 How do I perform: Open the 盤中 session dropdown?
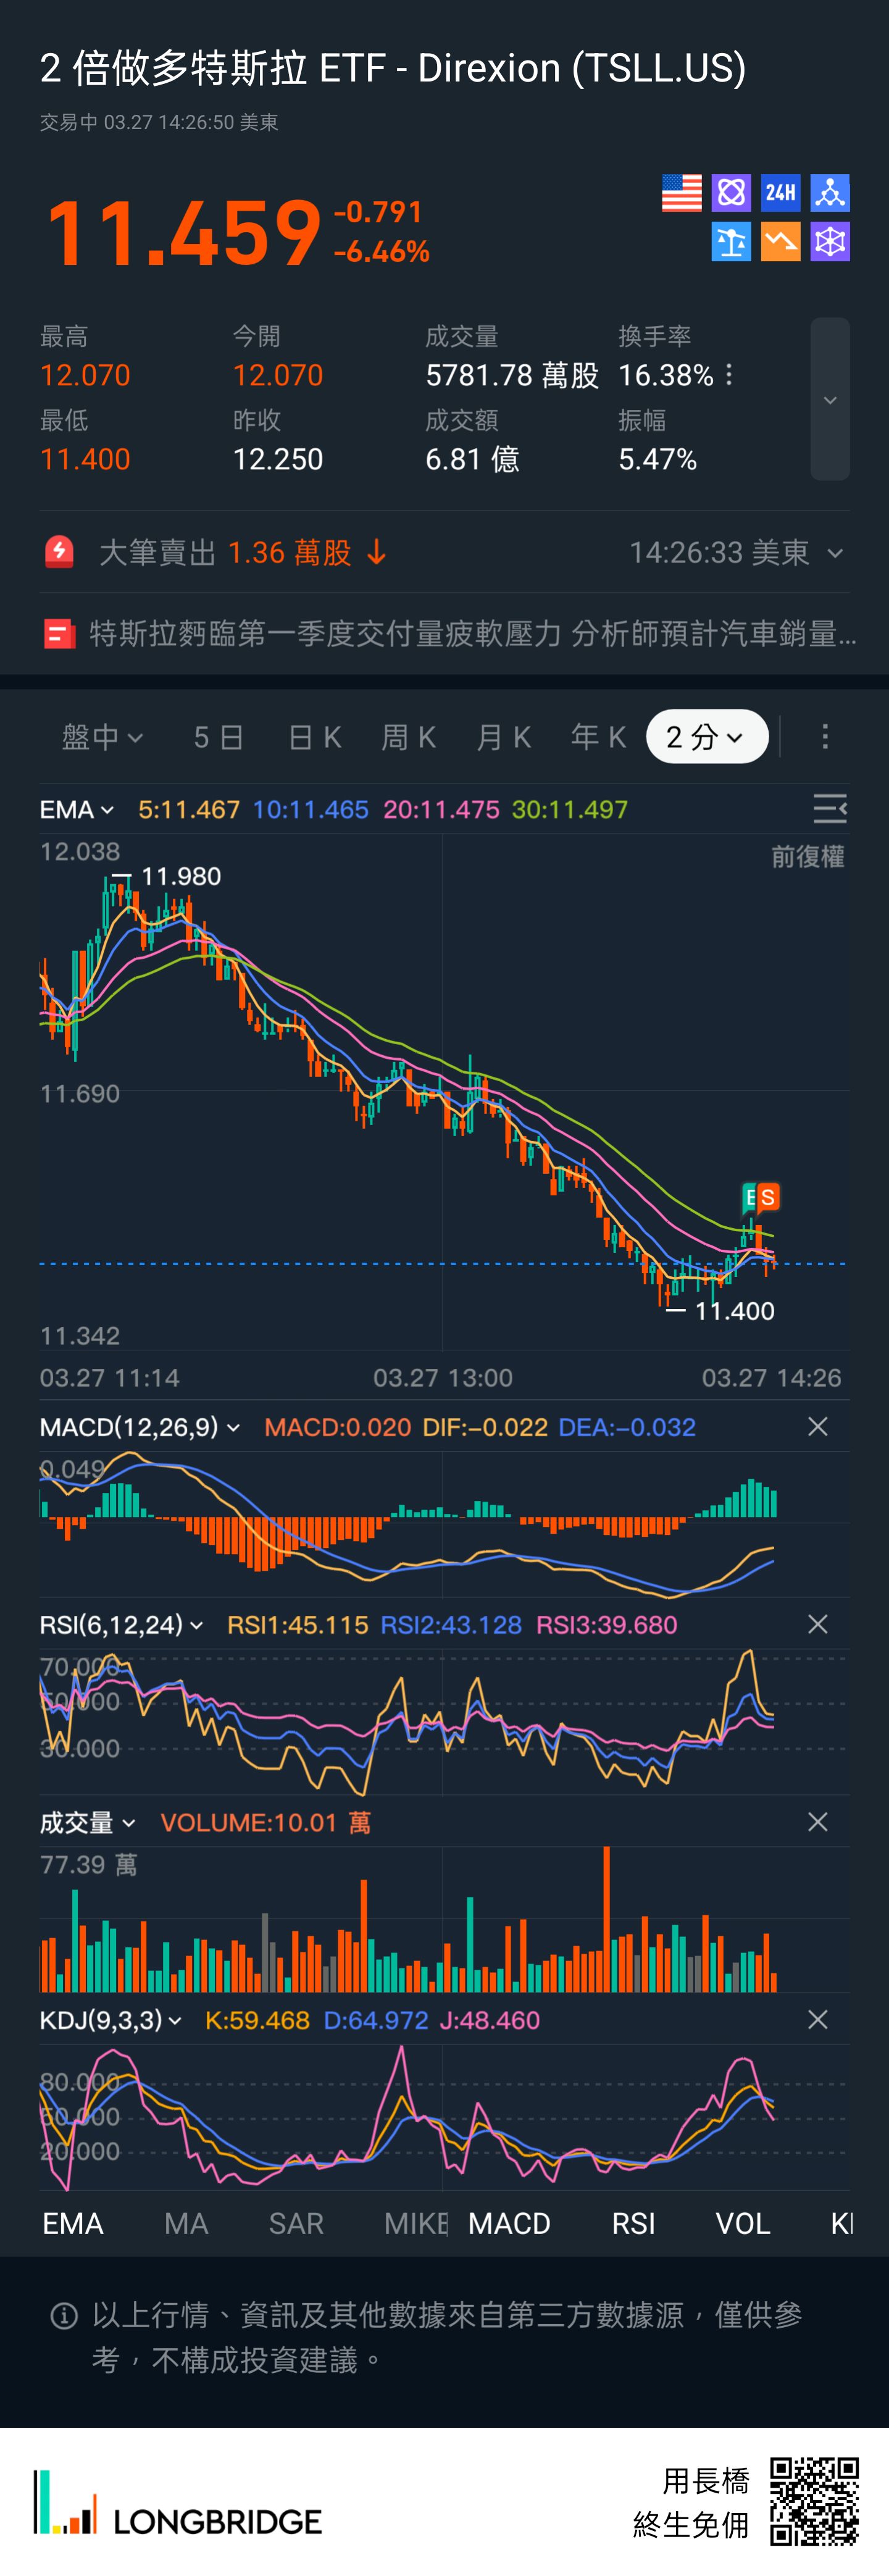[x=102, y=737]
